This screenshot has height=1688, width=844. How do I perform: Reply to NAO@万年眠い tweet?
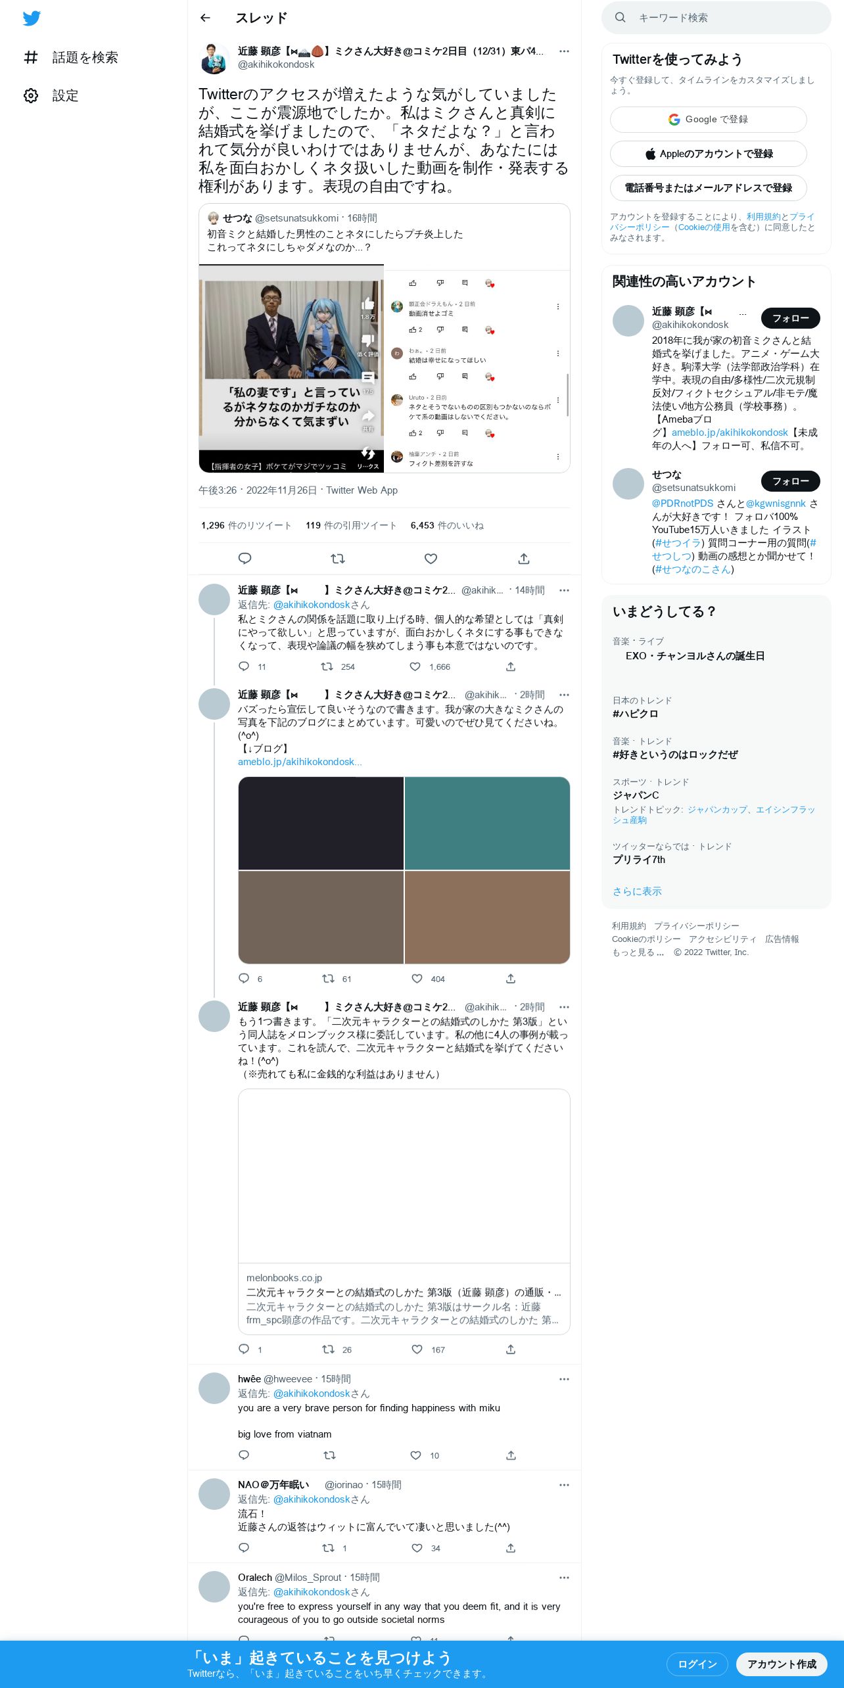click(x=244, y=1548)
